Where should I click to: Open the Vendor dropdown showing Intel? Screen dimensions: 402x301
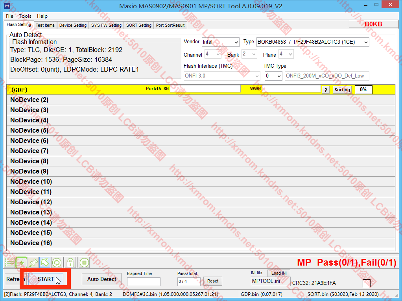[220, 42]
